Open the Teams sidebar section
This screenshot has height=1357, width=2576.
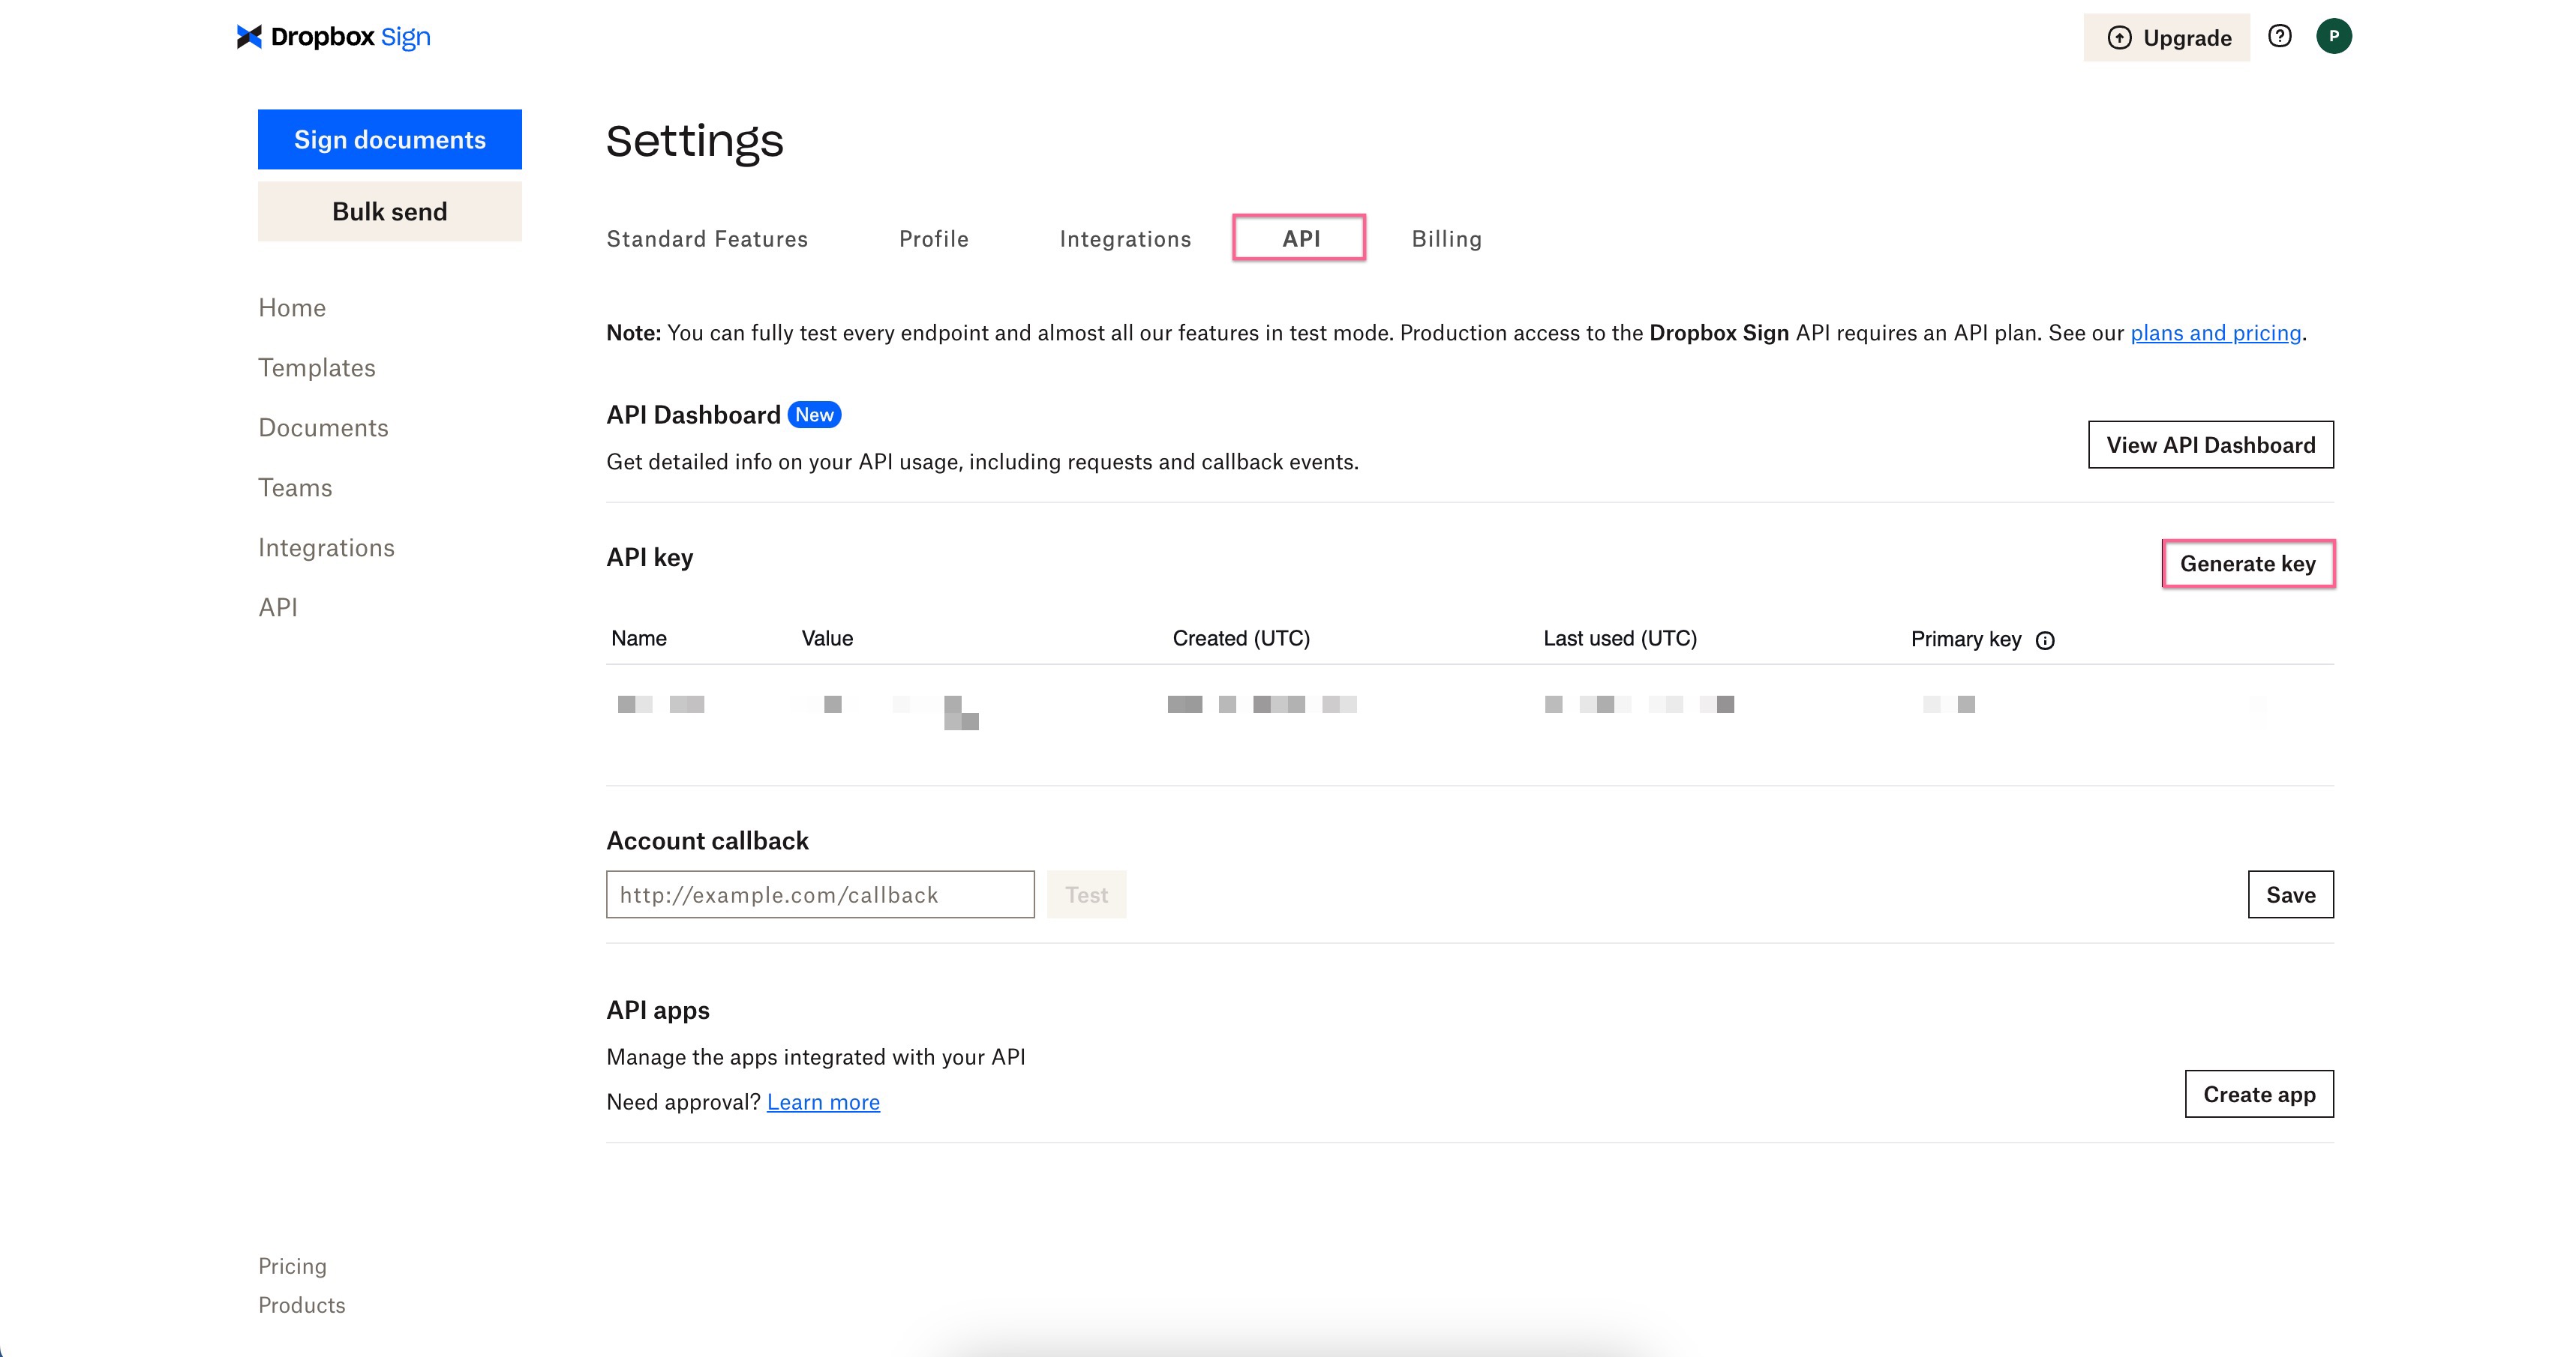coord(295,487)
